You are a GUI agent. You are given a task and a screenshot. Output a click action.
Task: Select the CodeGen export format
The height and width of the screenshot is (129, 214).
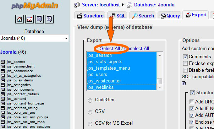90,101
